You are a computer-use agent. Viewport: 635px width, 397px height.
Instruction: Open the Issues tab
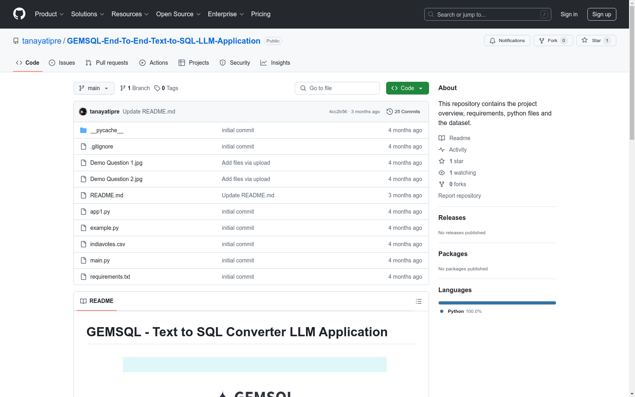tap(62, 63)
